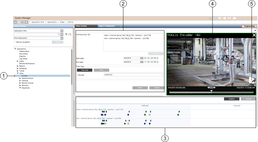The image size is (258, 142).
Task: Click the video playback position slider
Action: pos(211,91)
